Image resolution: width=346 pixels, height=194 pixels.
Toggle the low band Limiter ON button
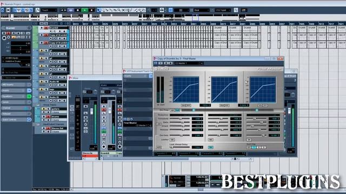(172, 140)
